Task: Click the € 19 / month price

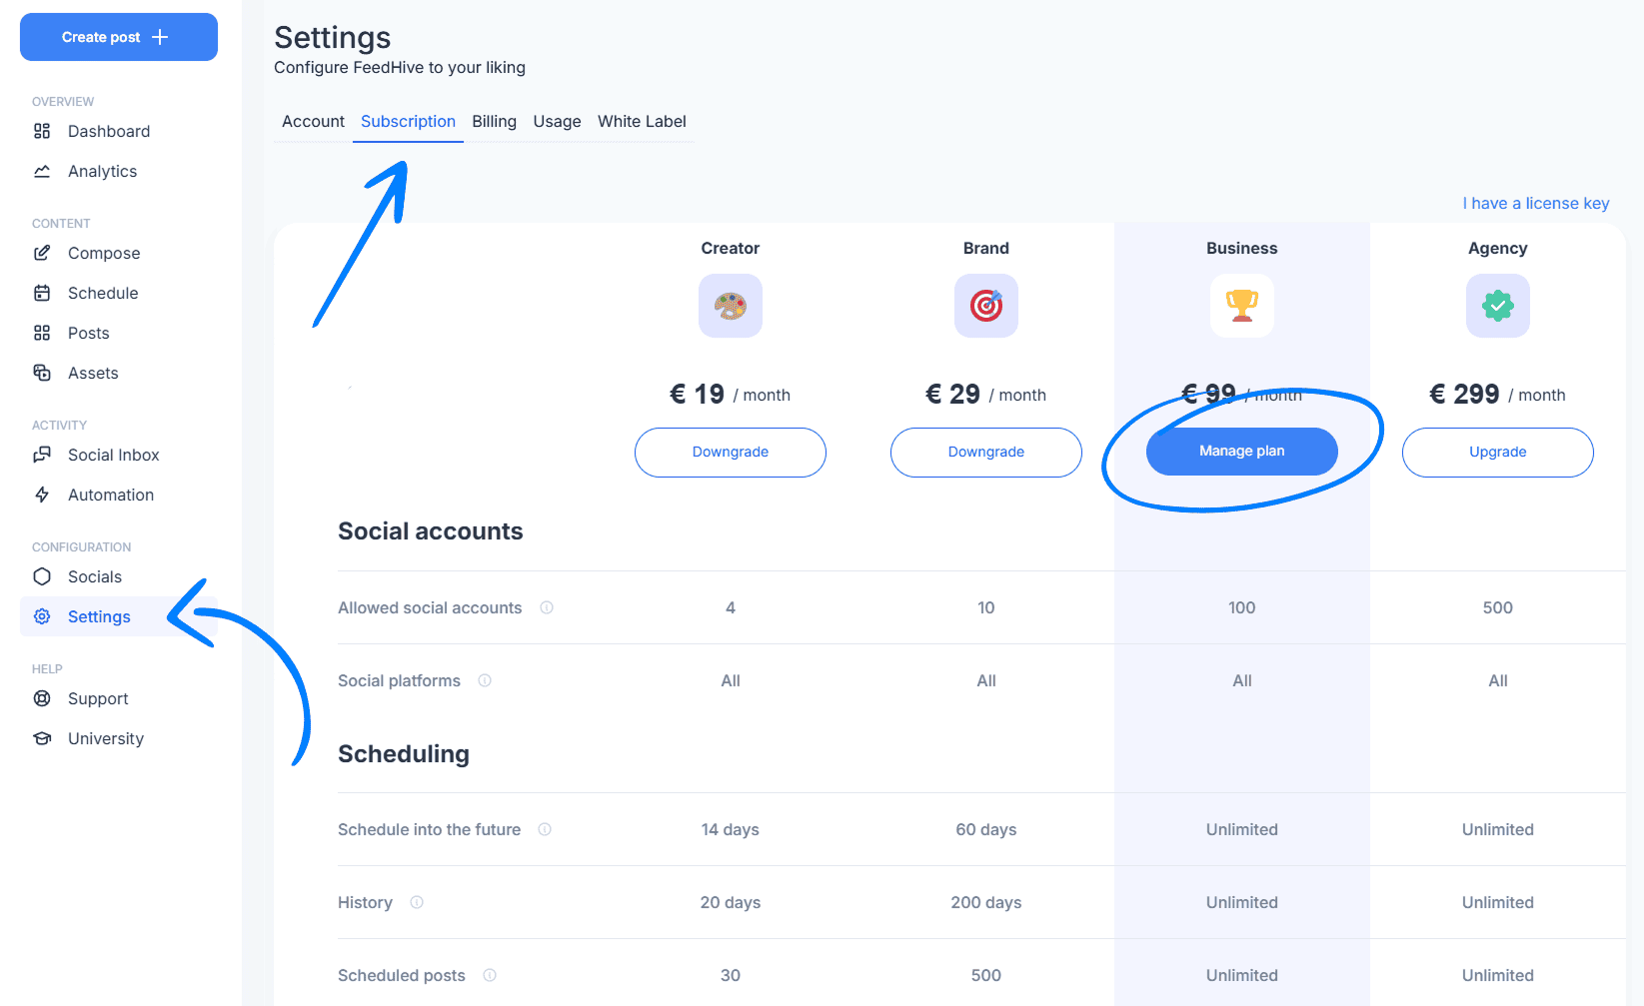Action: click(731, 395)
